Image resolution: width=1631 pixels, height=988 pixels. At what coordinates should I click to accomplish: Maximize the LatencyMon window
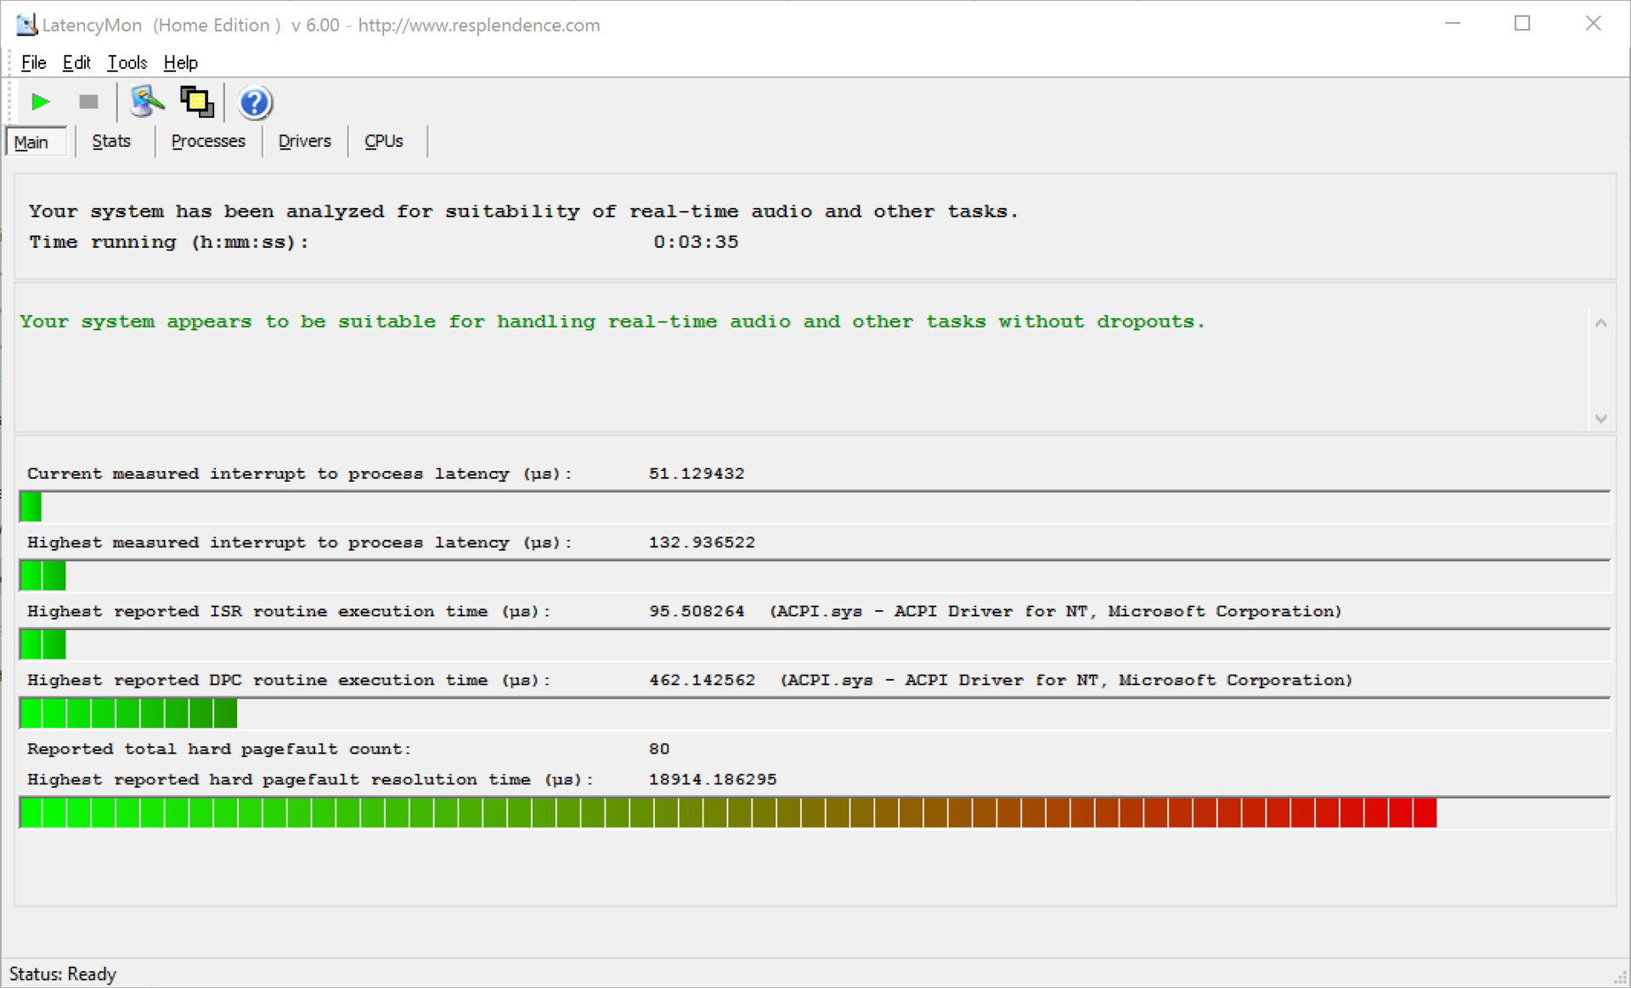point(1522,24)
